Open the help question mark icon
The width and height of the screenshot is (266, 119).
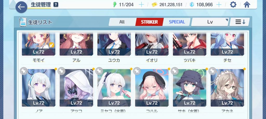point(56,5)
